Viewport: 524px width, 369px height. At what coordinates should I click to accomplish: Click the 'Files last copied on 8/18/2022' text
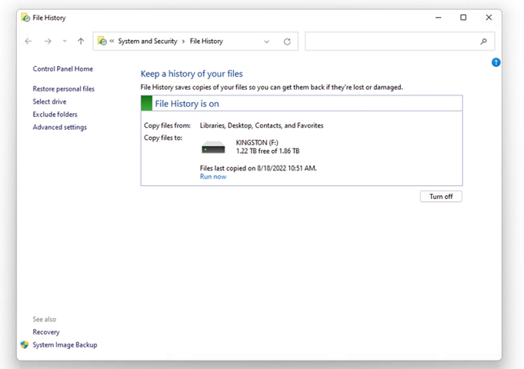point(258,168)
